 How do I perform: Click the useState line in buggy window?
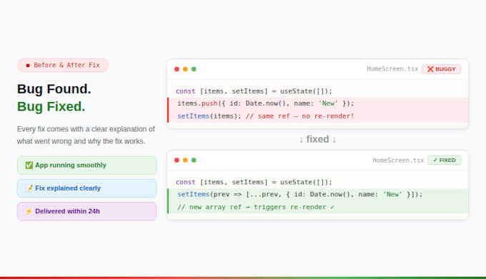(x=254, y=91)
